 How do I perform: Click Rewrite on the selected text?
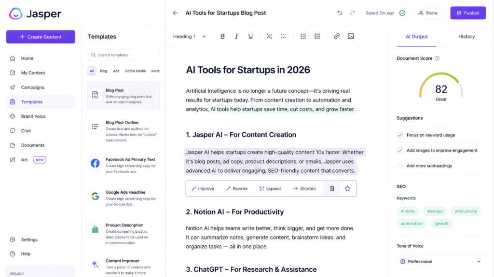[236, 189]
